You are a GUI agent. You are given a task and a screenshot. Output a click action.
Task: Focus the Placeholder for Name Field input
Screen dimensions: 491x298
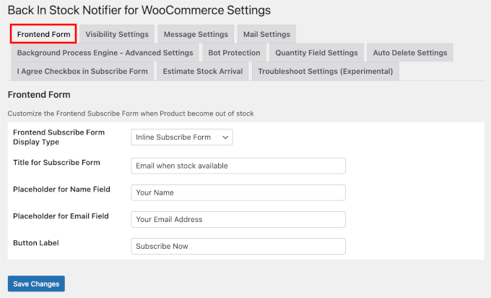(238, 192)
